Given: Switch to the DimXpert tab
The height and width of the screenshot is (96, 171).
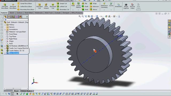Looking at the screenshot, I should pos(66,13).
